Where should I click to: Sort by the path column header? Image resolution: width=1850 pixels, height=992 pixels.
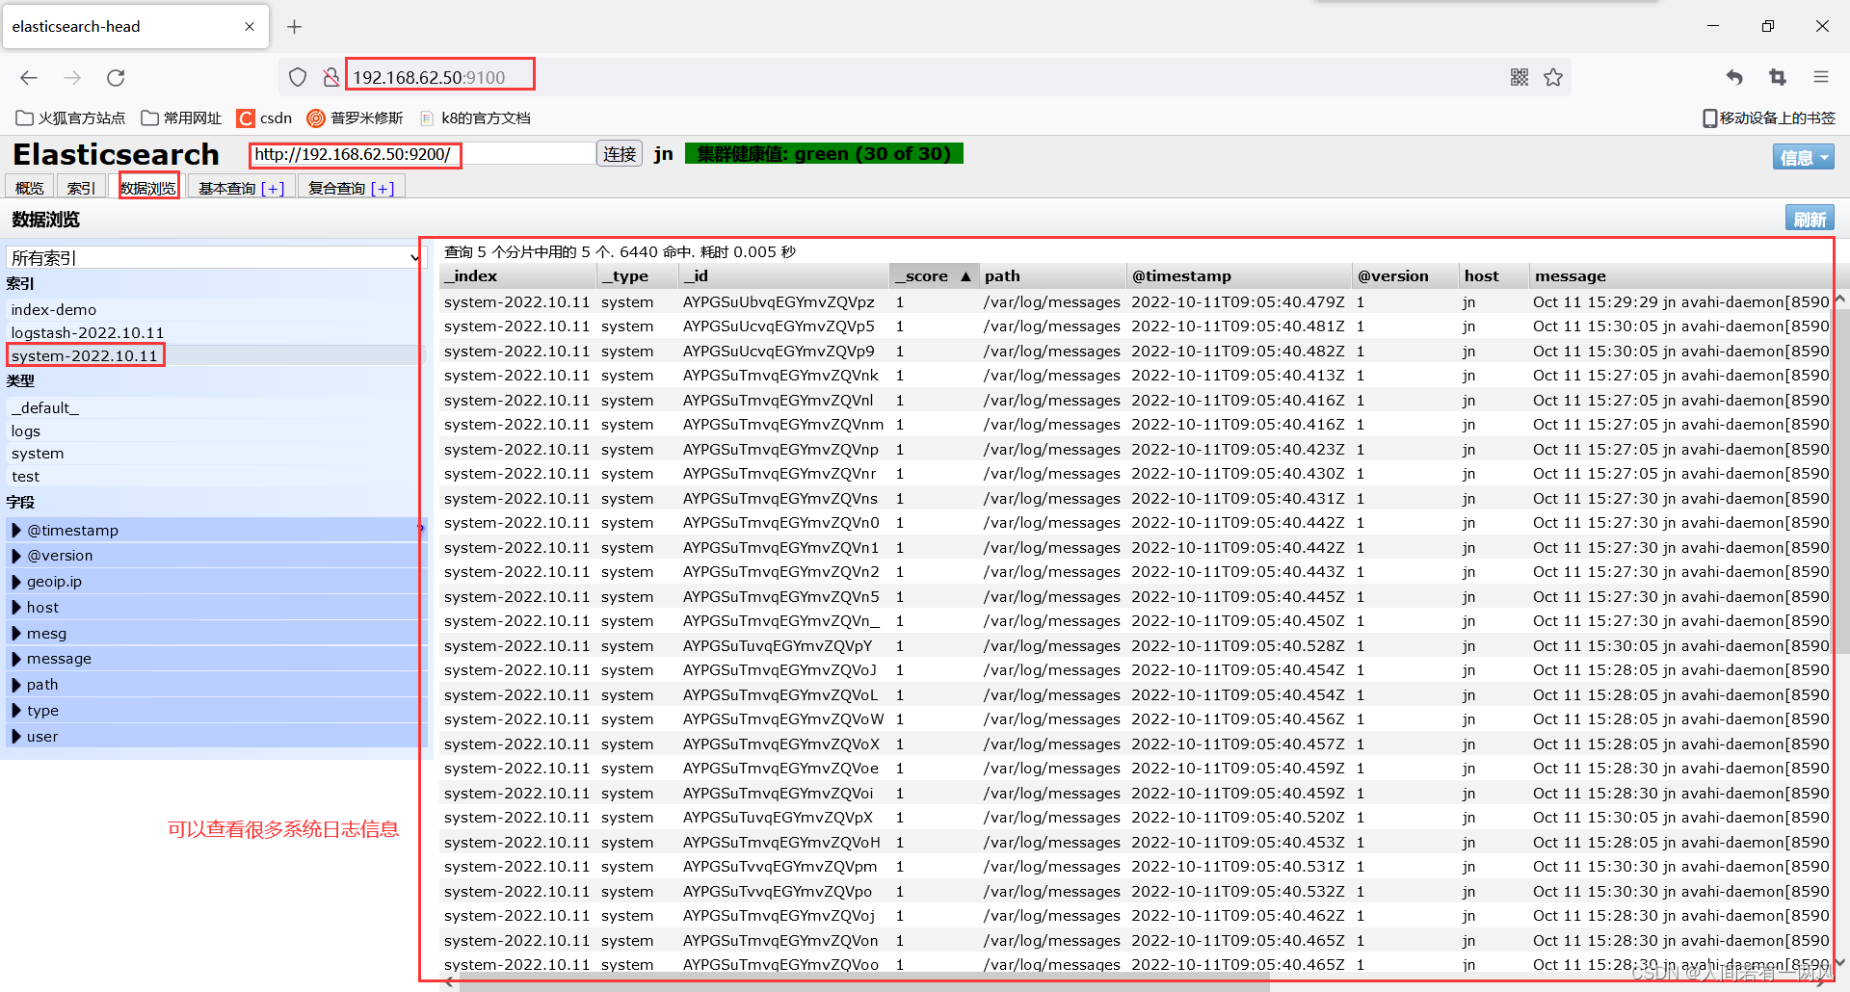point(1052,275)
